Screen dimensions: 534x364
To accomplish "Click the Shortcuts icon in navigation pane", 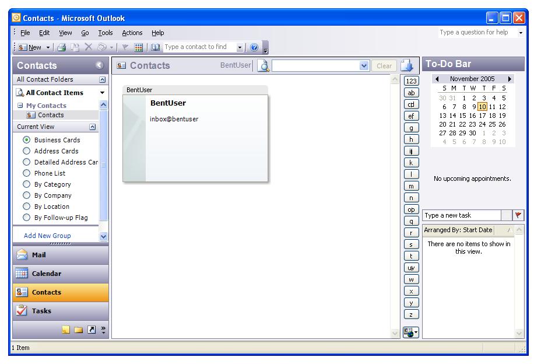I will pyautogui.click(x=92, y=330).
